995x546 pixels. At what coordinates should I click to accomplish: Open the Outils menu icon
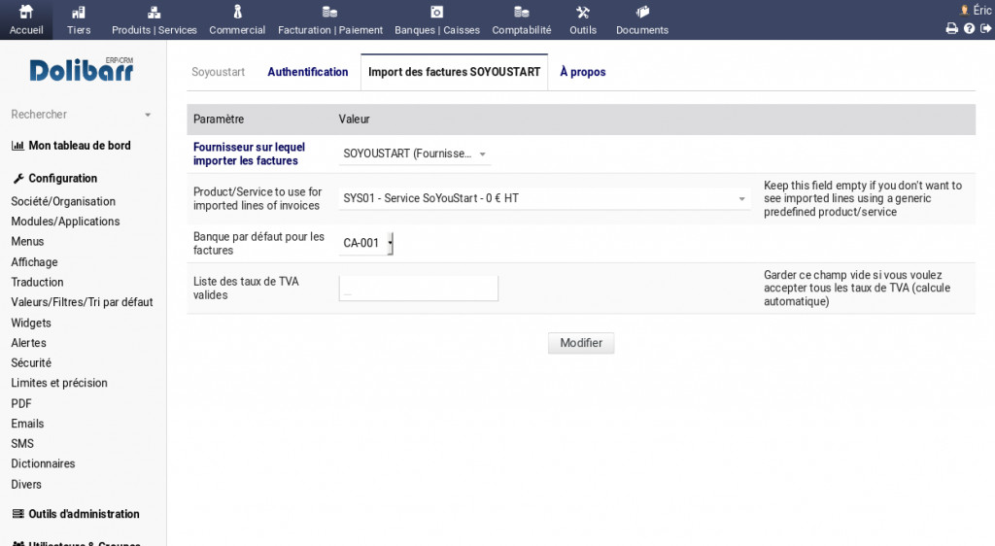[x=583, y=12]
